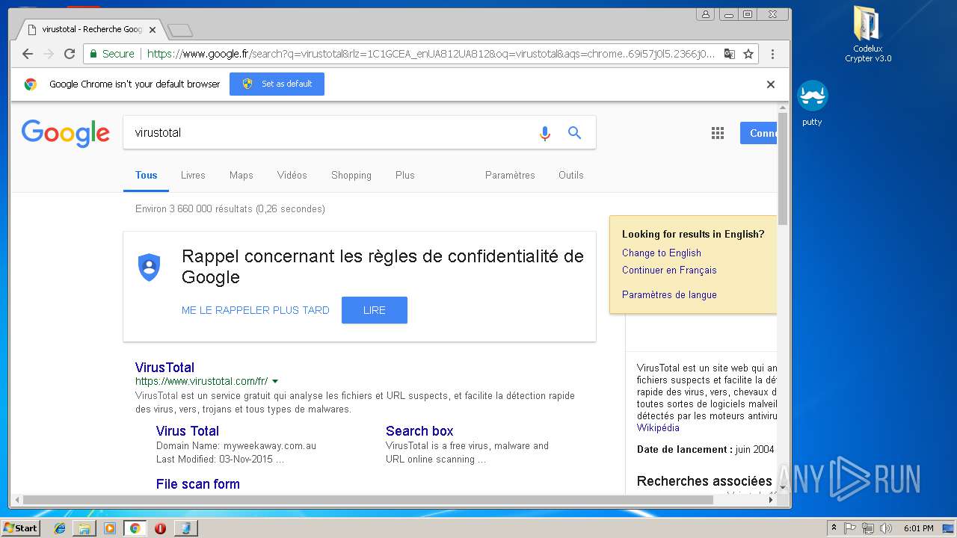Open the Outils search tools
The height and width of the screenshot is (538, 957).
[x=571, y=175]
